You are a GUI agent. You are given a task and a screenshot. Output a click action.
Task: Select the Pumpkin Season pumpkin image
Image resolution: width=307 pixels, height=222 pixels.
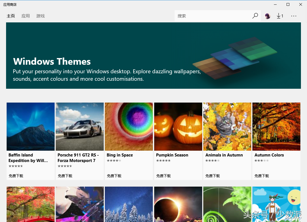[x=178, y=127]
